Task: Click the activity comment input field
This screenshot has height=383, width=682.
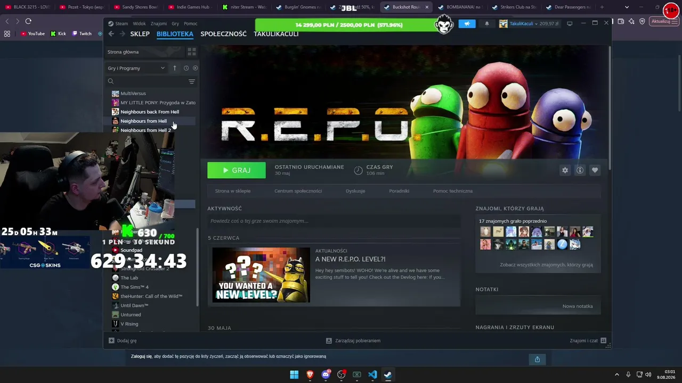Action: [x=334, y=221]
